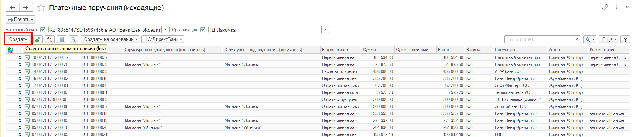Expand the Организация ТД Лакомка dropdown
636x137 pixels.
point(325,30)
